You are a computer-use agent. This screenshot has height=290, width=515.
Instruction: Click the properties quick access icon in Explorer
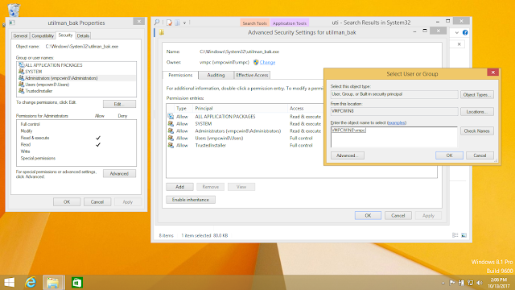coord(170,23)
